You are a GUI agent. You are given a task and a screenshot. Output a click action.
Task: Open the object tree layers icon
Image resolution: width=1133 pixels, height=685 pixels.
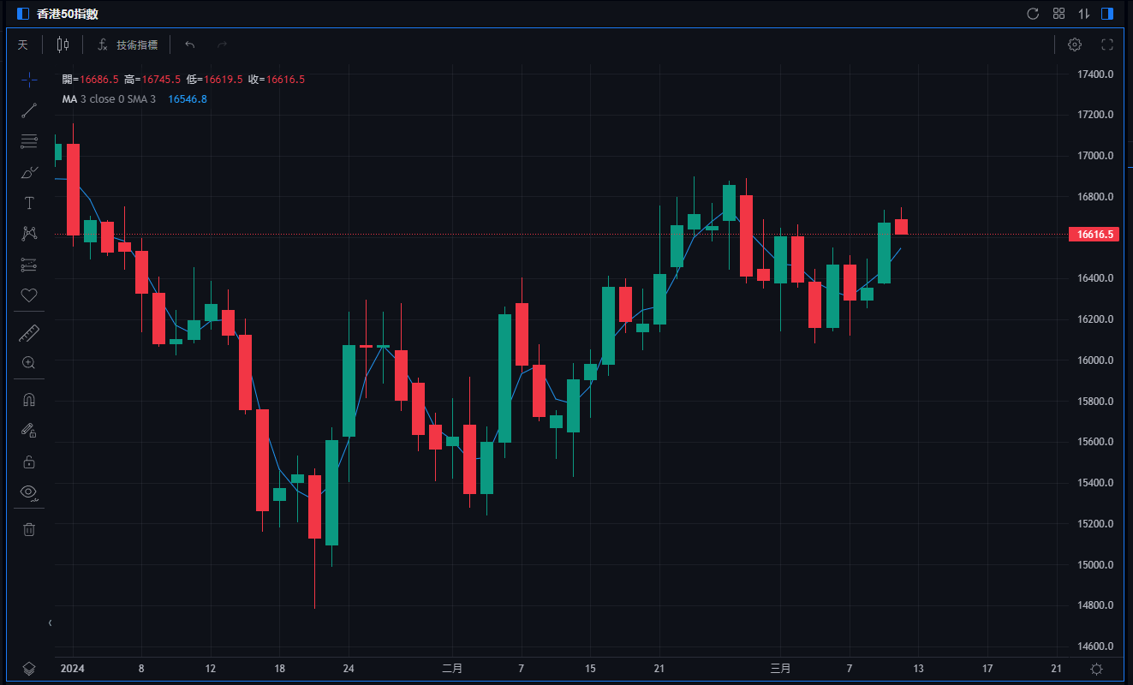pyautogui.click(x=29, y=669)
